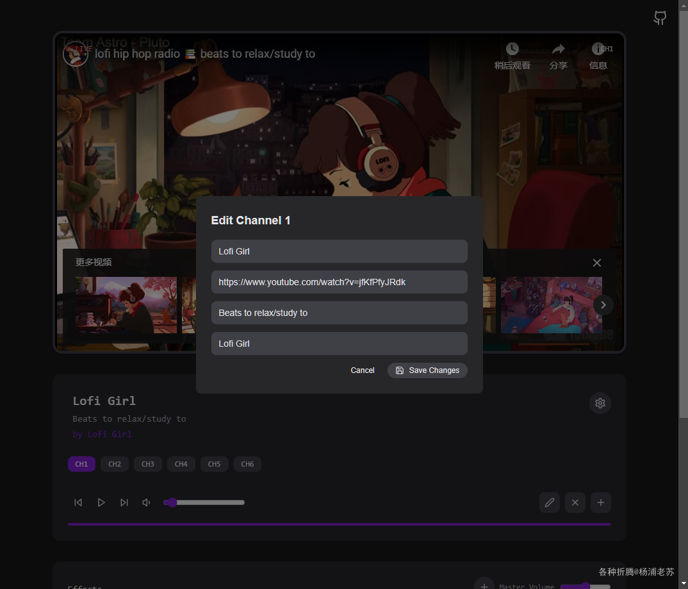The image size is (688, 589).
Task: Adjust the channel volume slider
Action: point(204,502)
